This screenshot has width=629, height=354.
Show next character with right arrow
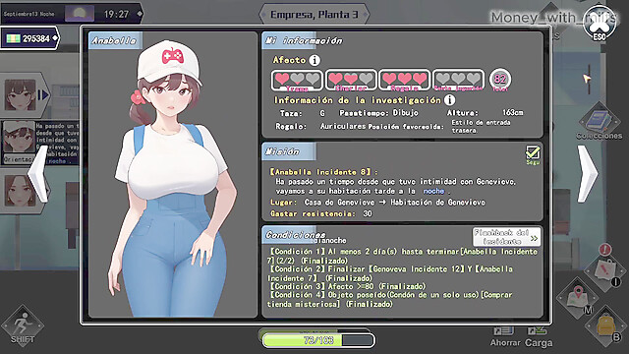588,173
